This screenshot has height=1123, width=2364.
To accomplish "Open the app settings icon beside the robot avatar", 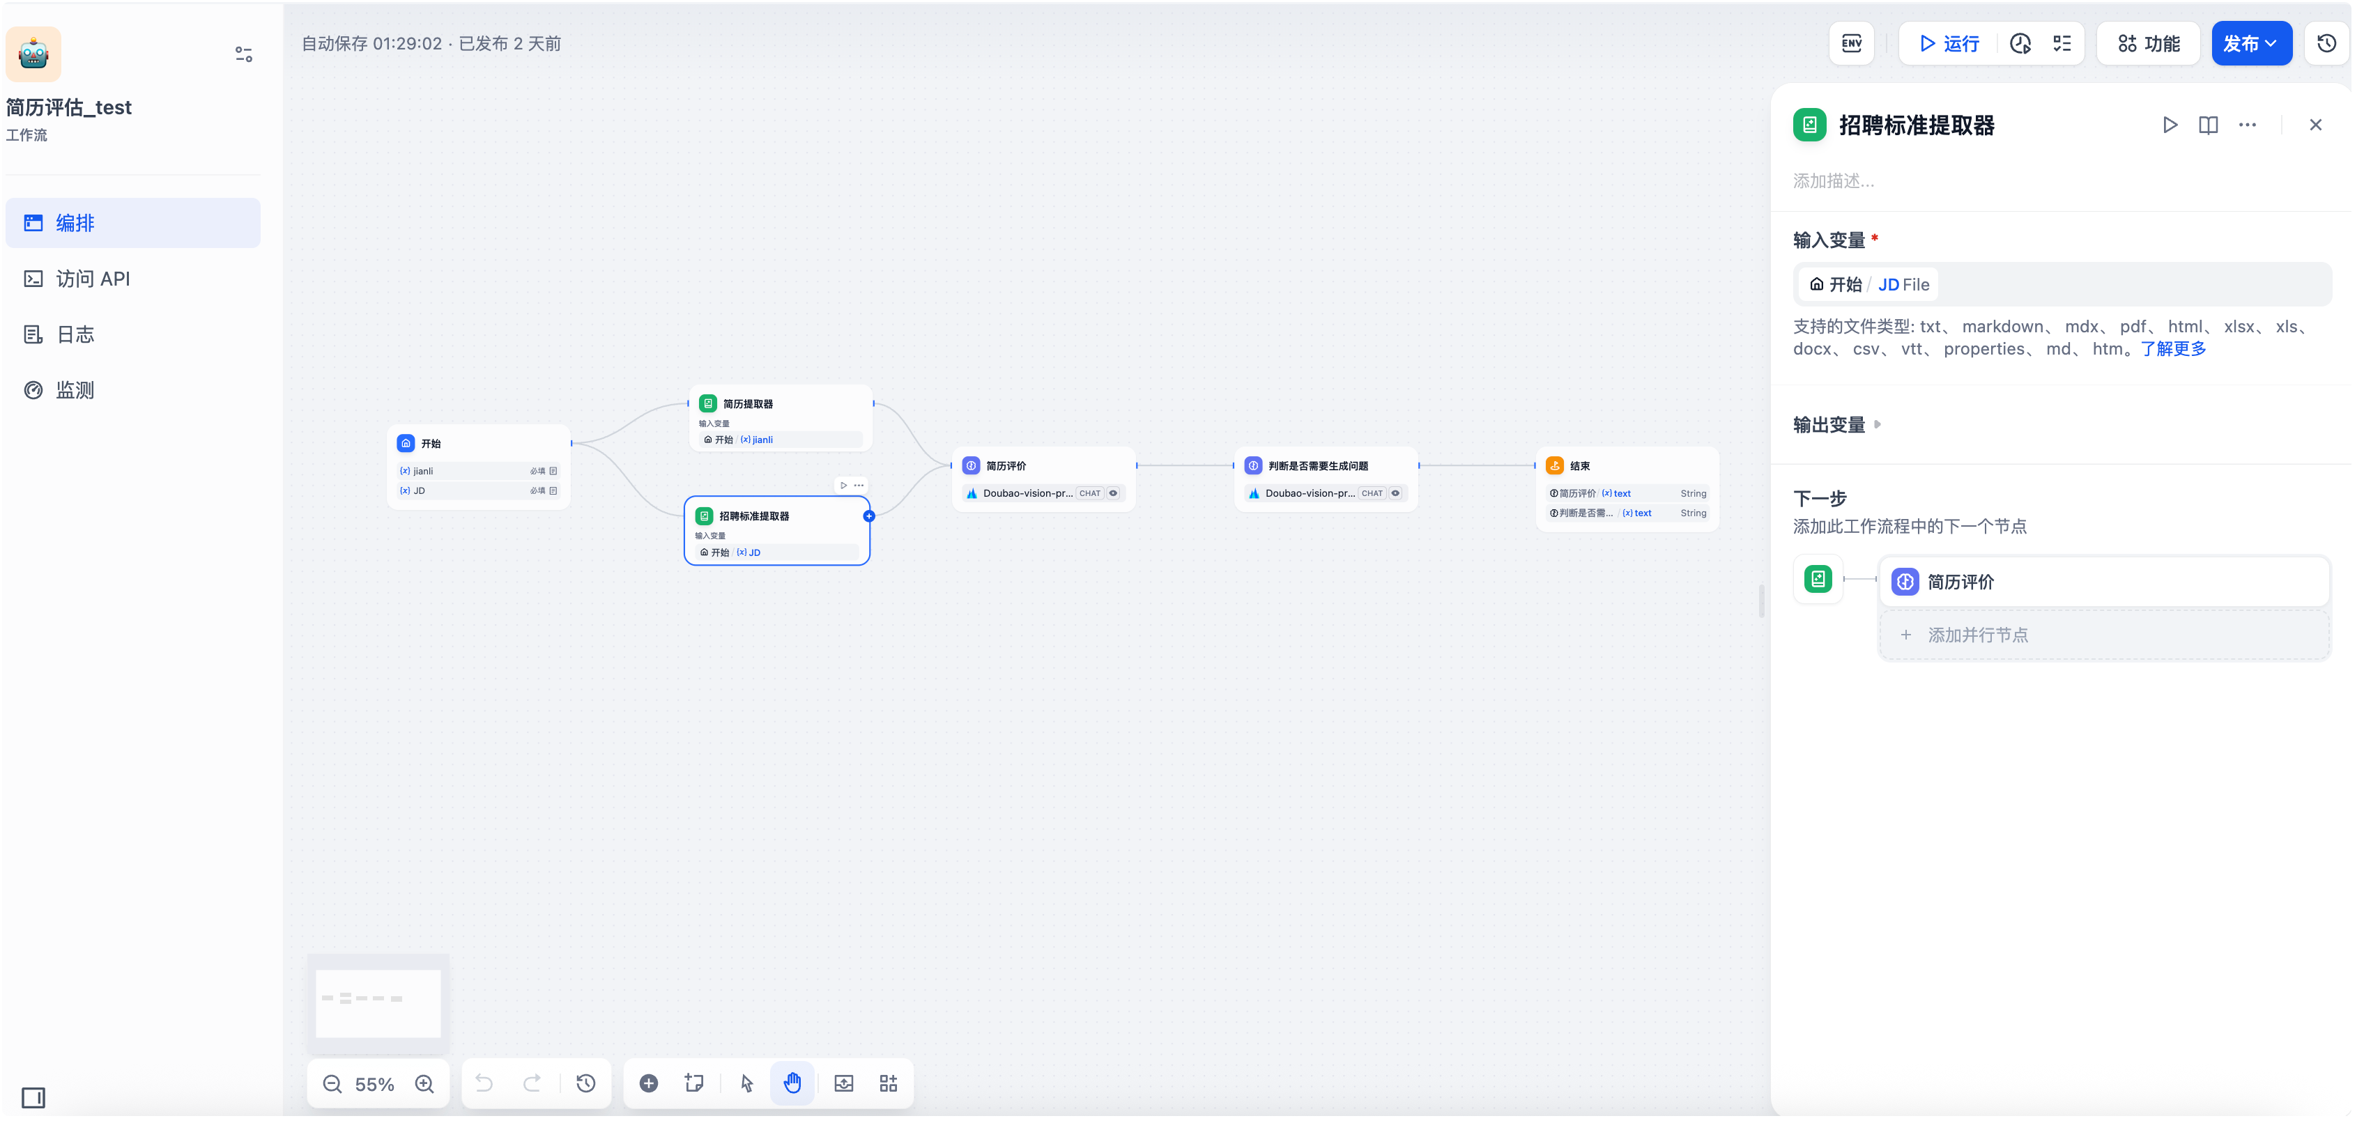I will [x=243, y=55].
